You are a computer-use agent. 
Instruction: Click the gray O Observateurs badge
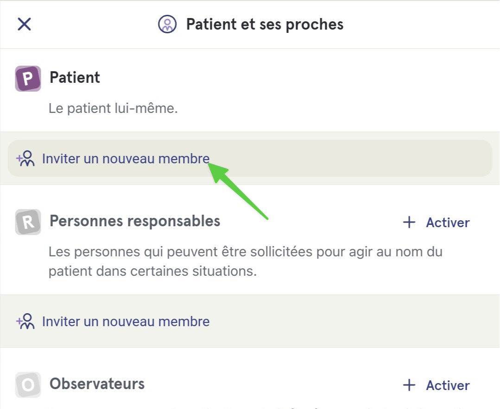point(28,385)
